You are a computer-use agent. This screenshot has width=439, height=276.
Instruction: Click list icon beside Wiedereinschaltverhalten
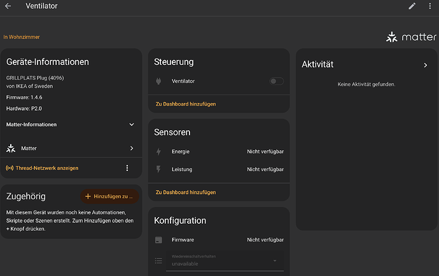tap(158, 261)
